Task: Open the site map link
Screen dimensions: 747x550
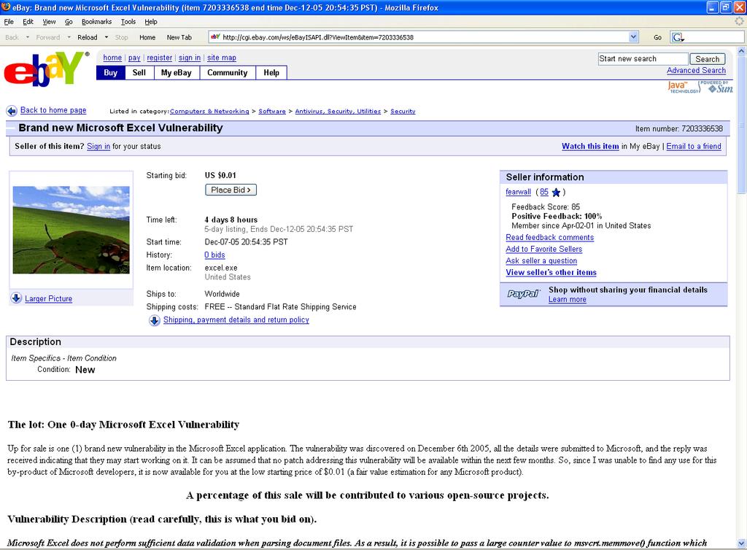Action: tap(222, 58)
